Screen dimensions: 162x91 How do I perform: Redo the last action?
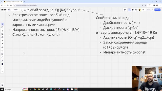tap(2, 72)
